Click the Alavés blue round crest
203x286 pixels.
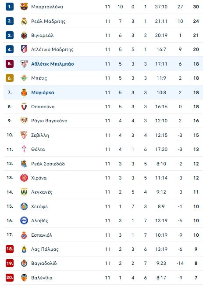[24, 220]
